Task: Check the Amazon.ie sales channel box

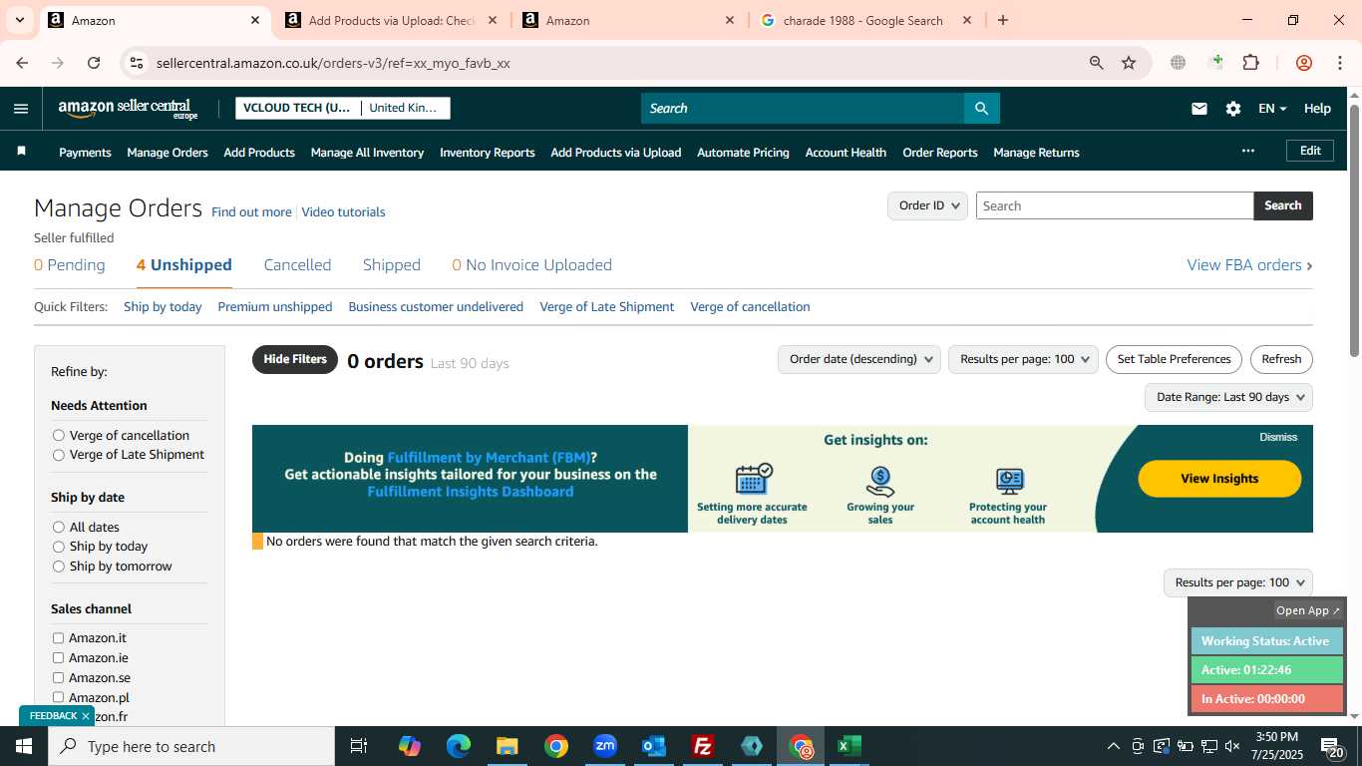Action: click(x=58, y=658)
